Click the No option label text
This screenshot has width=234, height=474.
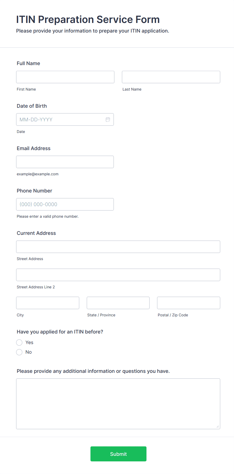(29, 352)
